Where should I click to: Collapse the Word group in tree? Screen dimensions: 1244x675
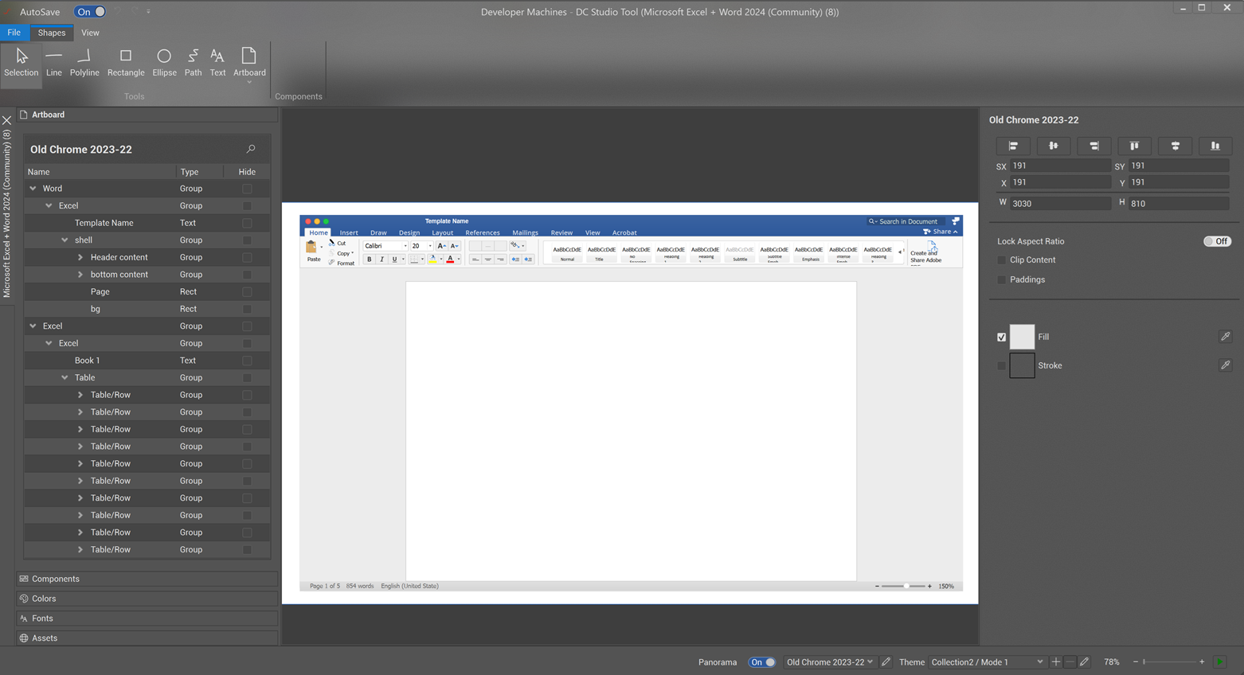33,189
